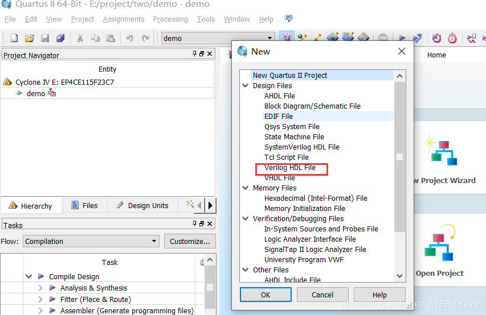Collapse the Compile Design task
Screen dimensions: 486x315
pyautogui.click(x=29, y=276)
